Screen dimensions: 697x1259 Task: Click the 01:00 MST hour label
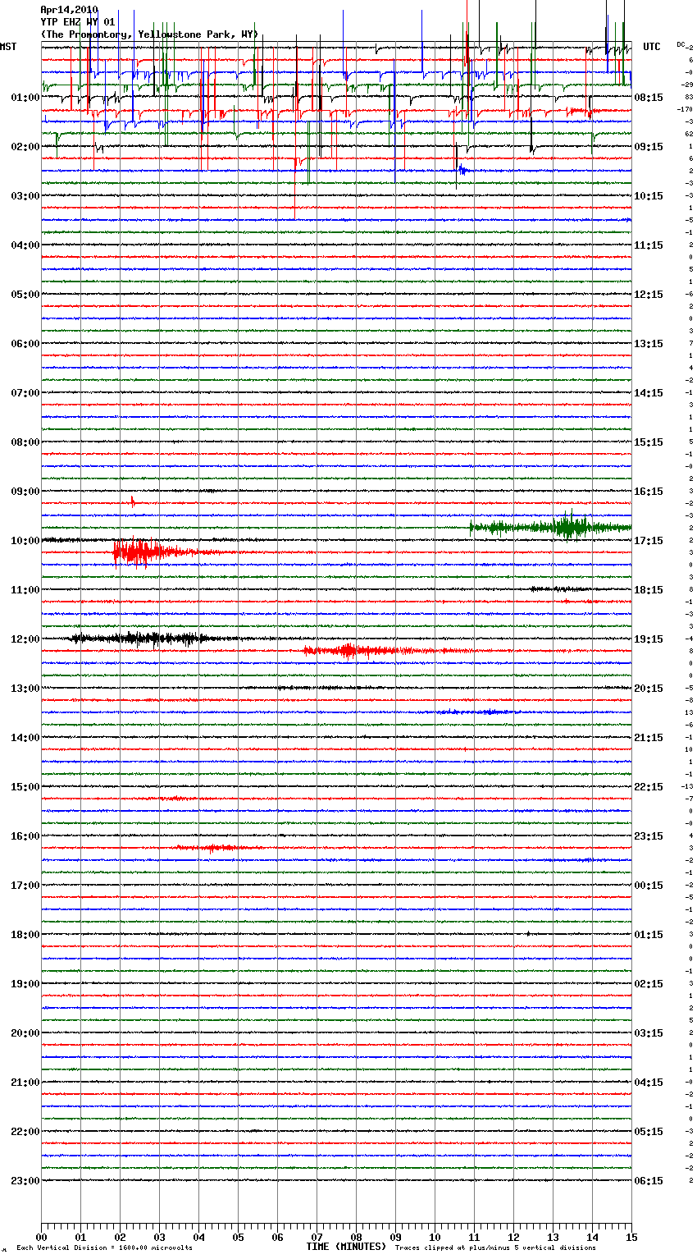click(x=25, y=98)
